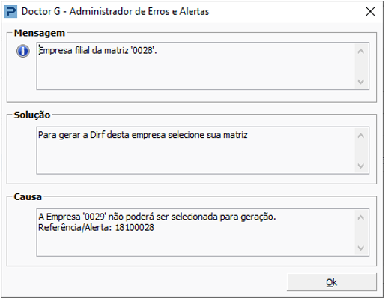Image resolution: width=385 pixels, height=300 pixels.
Task: Click the Solução group label
Action: pos(32,115)
